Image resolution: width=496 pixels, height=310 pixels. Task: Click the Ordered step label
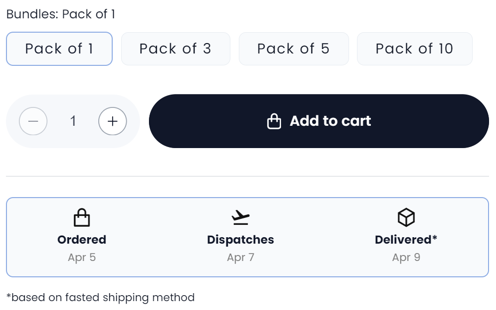pos(82,240)
